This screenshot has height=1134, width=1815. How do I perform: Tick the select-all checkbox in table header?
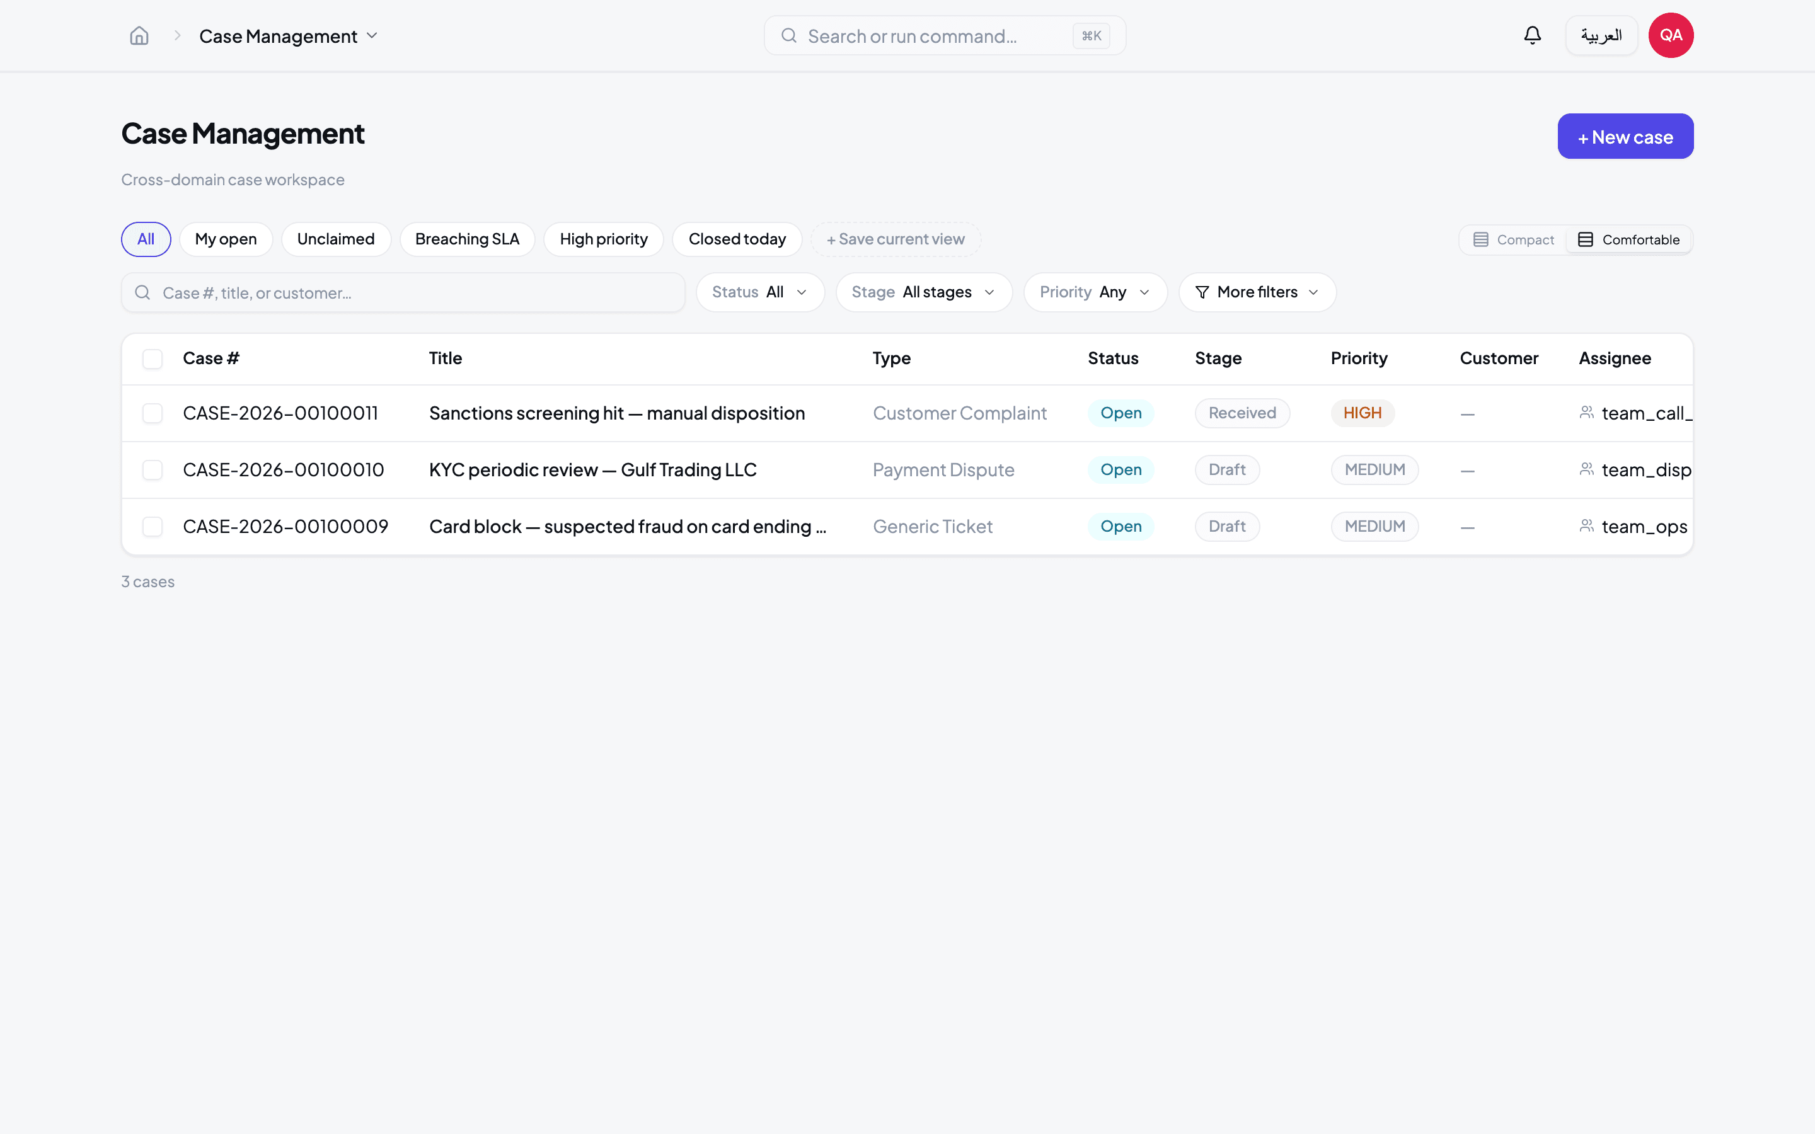click(x=153, y=359)
